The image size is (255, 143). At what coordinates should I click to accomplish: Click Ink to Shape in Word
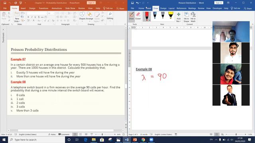pyautogui.click(x=186, y=17)
